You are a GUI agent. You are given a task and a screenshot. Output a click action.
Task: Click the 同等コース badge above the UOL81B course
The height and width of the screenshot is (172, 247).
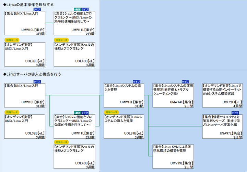[x=111, y=112]
